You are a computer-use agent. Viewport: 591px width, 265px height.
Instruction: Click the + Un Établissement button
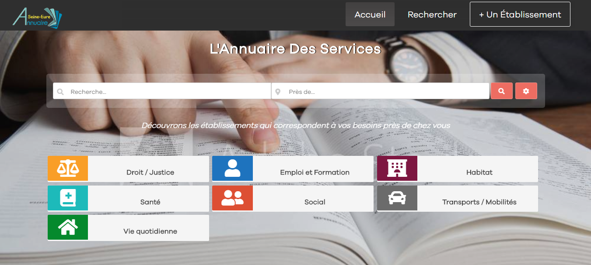520,14
